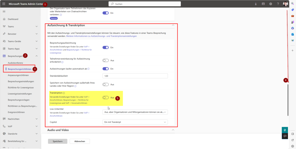Image resolution: width=296 pixels, height=149 pixels.
Task: Open Edge sidebar games chess icon
Action: [293, 22]
